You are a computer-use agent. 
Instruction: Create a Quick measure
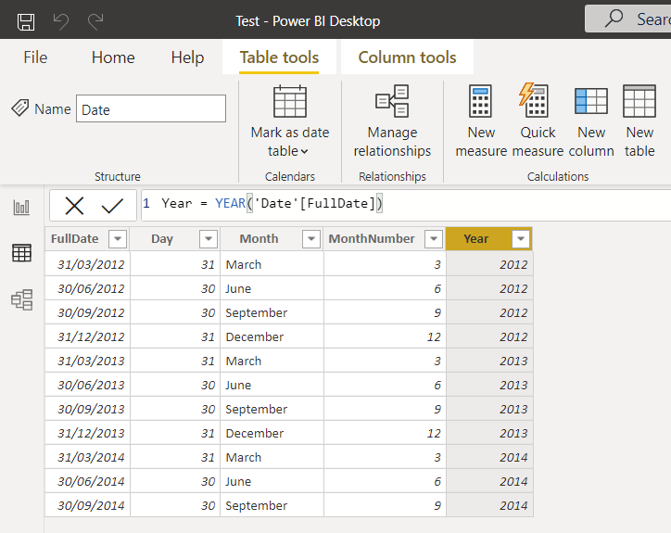tap(537, 121)
